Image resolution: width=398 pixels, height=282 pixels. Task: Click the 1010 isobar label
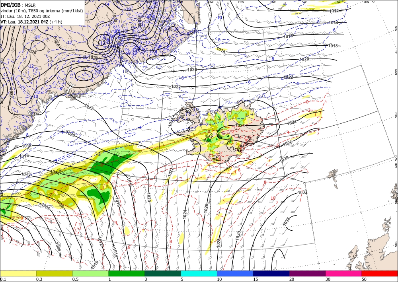pyautogui.click(x=95, y=265)
